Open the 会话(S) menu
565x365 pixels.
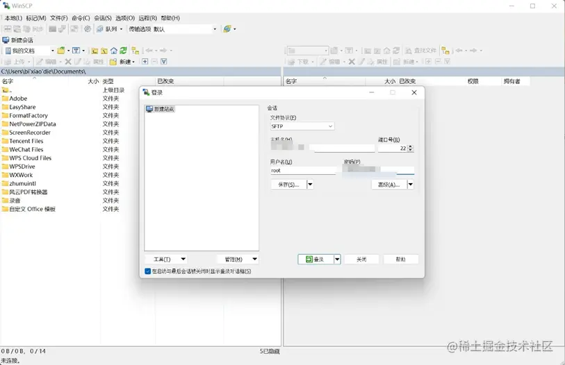click(103, 18)
